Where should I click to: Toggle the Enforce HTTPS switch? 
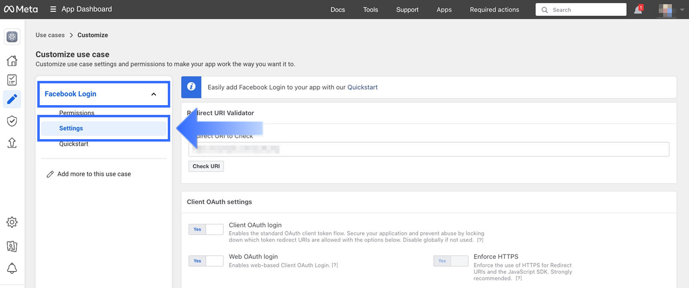point(451,261)
